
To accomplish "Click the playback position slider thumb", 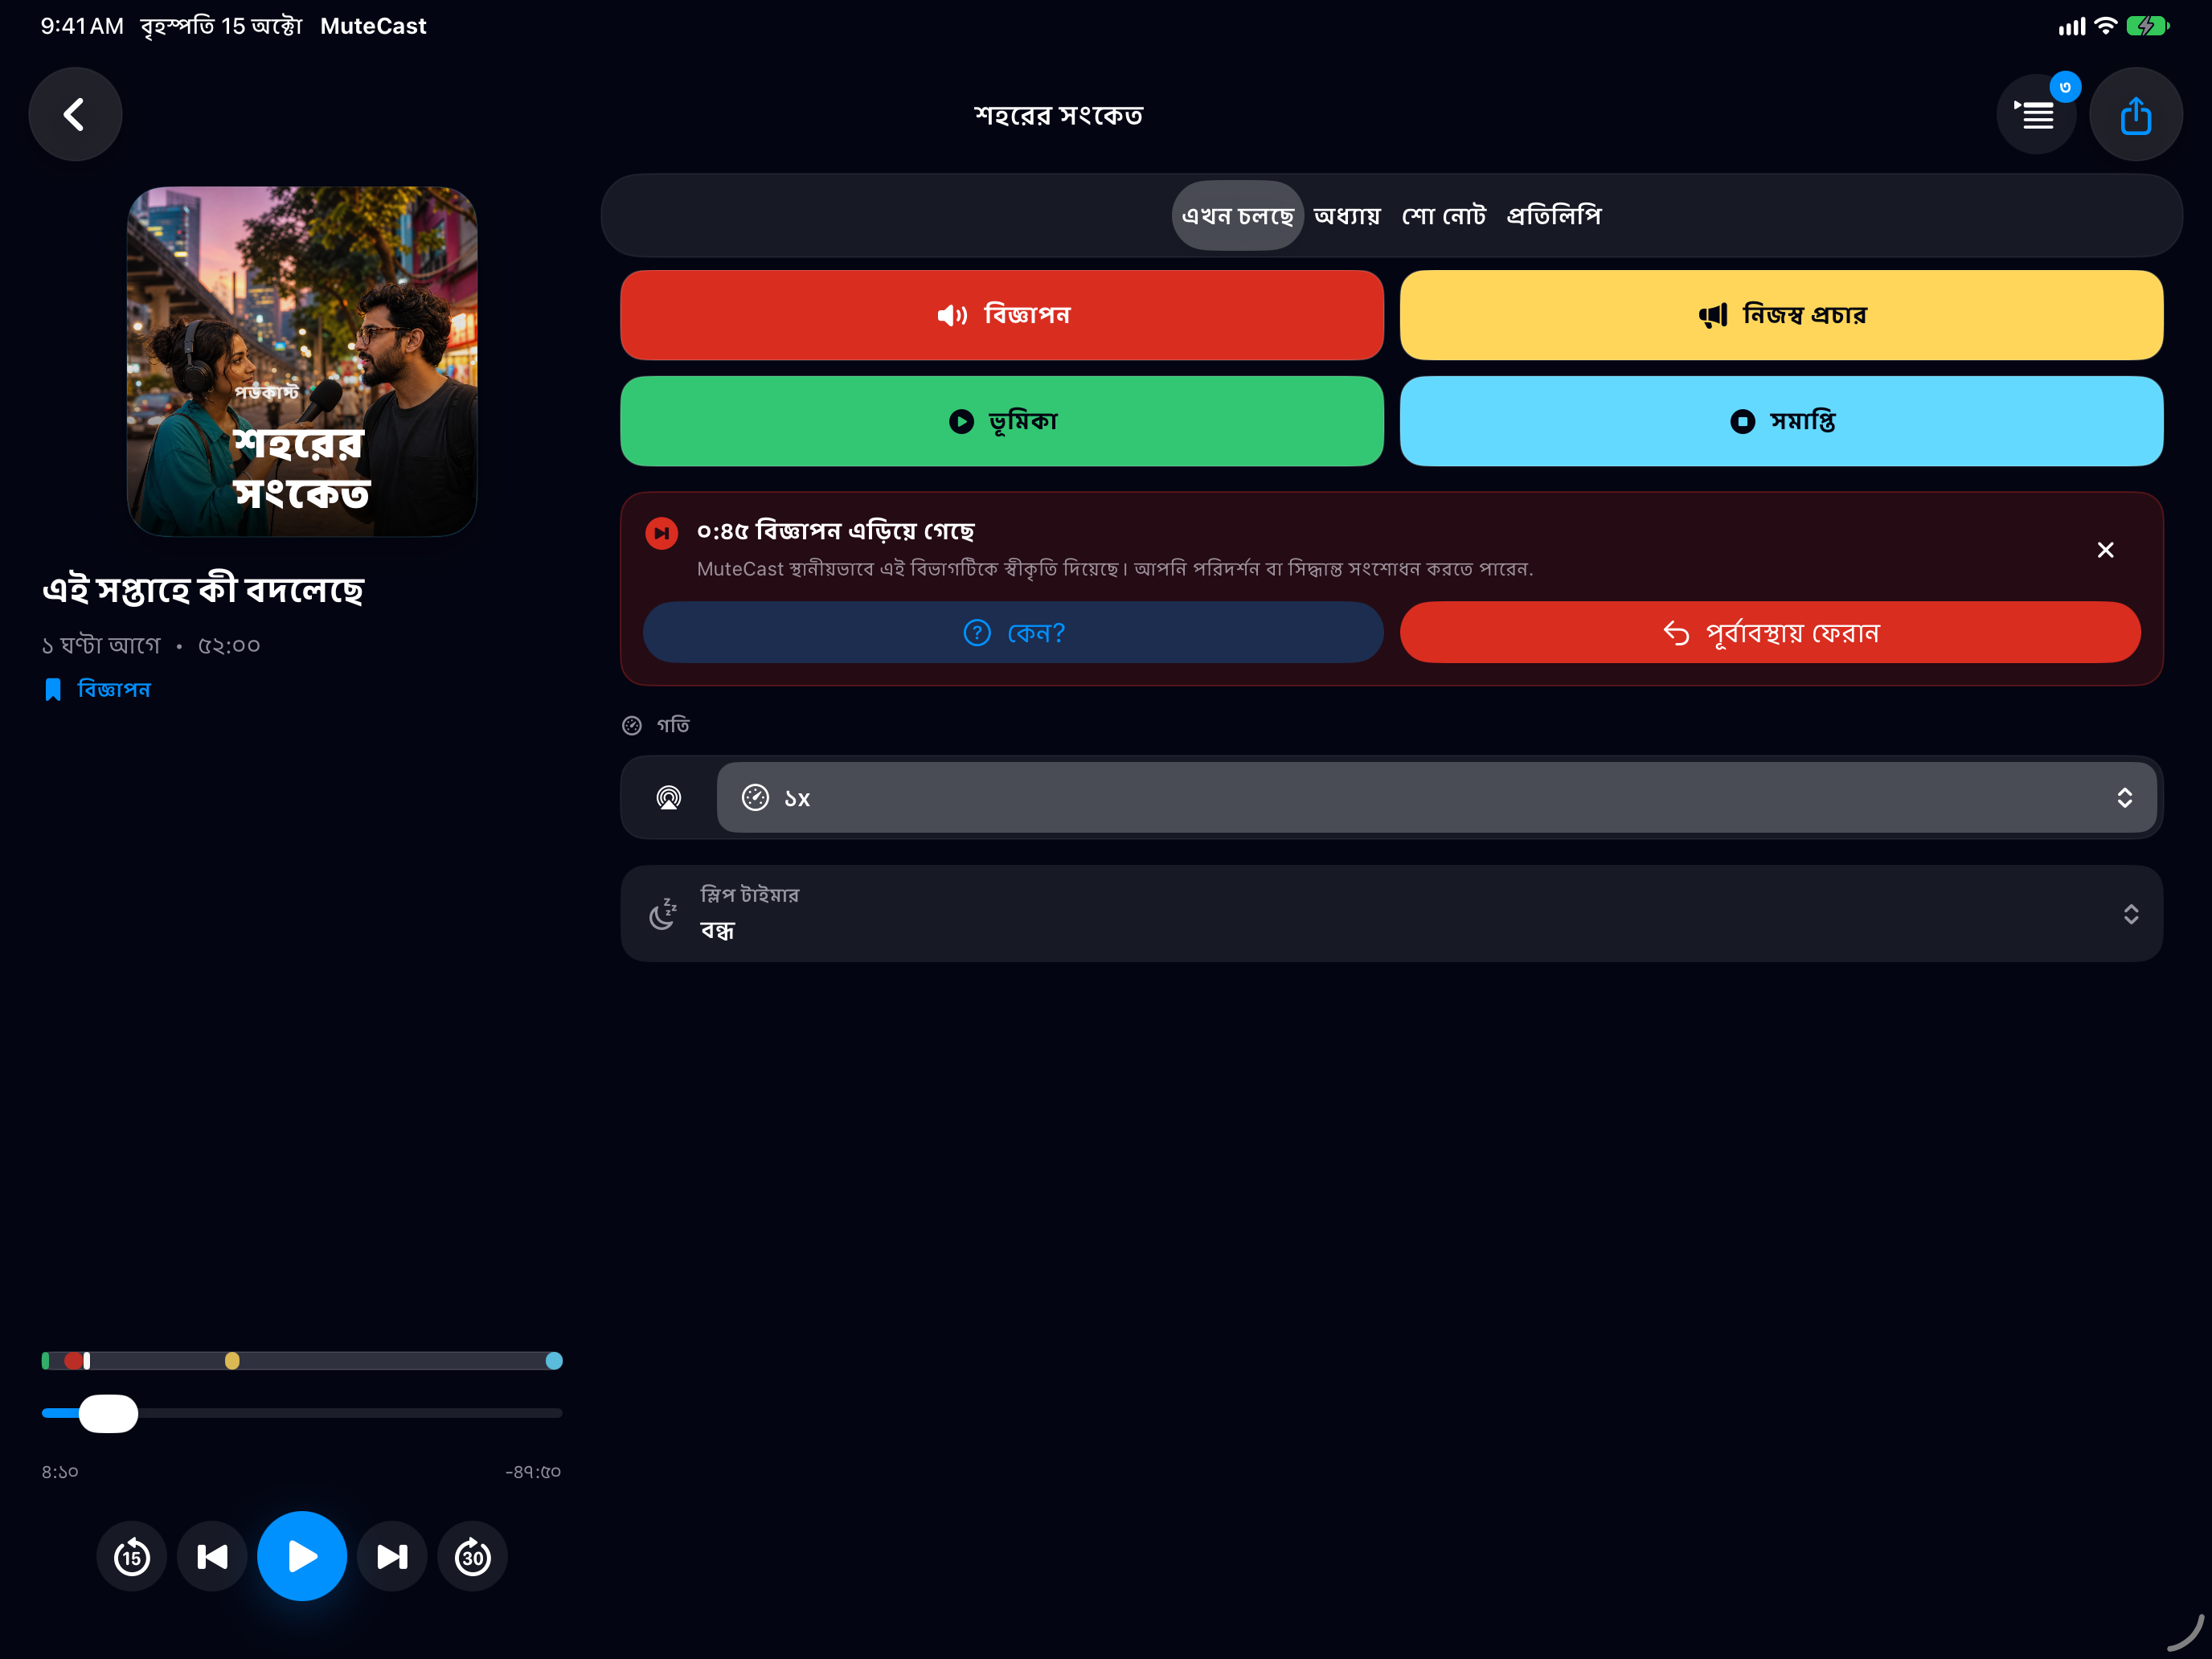I will (x=108, y=1413).
